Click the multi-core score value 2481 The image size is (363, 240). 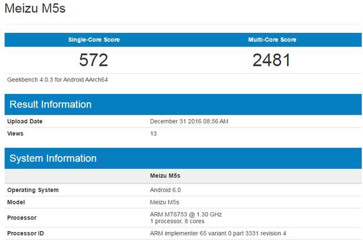click(x=272, y=59)
